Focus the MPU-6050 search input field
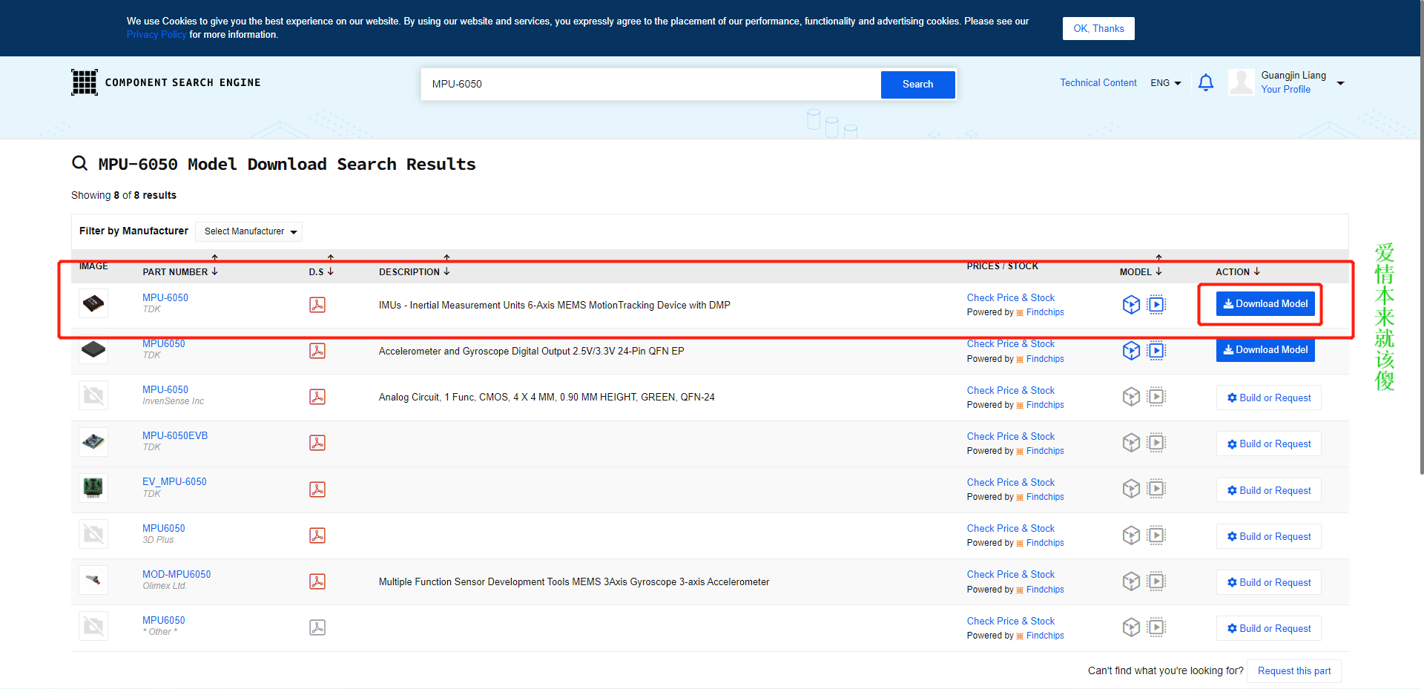Screen dimensions: 1424x689 point(650,85)
